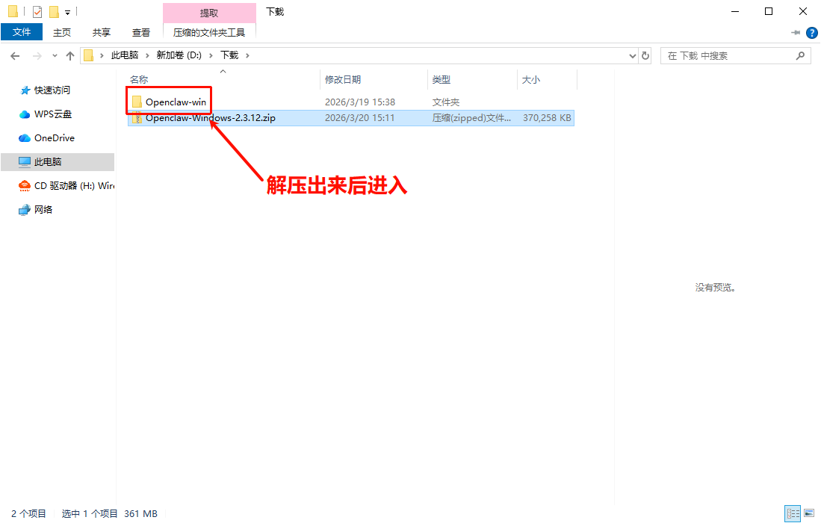Open the address bar history dropdown

pyautogui.click(x=632, y=55)
